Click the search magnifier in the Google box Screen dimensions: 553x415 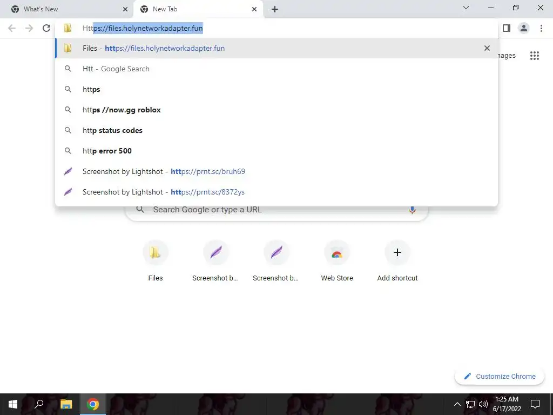click(140, 210)
